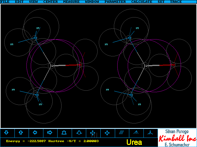Select the O1 oxygen atom in left molecule
This screenshot has height=147, width=197.
[80, 65]
